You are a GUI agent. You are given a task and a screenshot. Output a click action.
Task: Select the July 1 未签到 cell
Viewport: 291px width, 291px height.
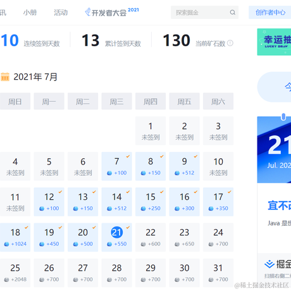[151, 131]
